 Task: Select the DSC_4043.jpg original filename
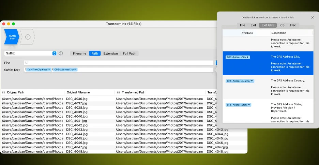[77, 130]
